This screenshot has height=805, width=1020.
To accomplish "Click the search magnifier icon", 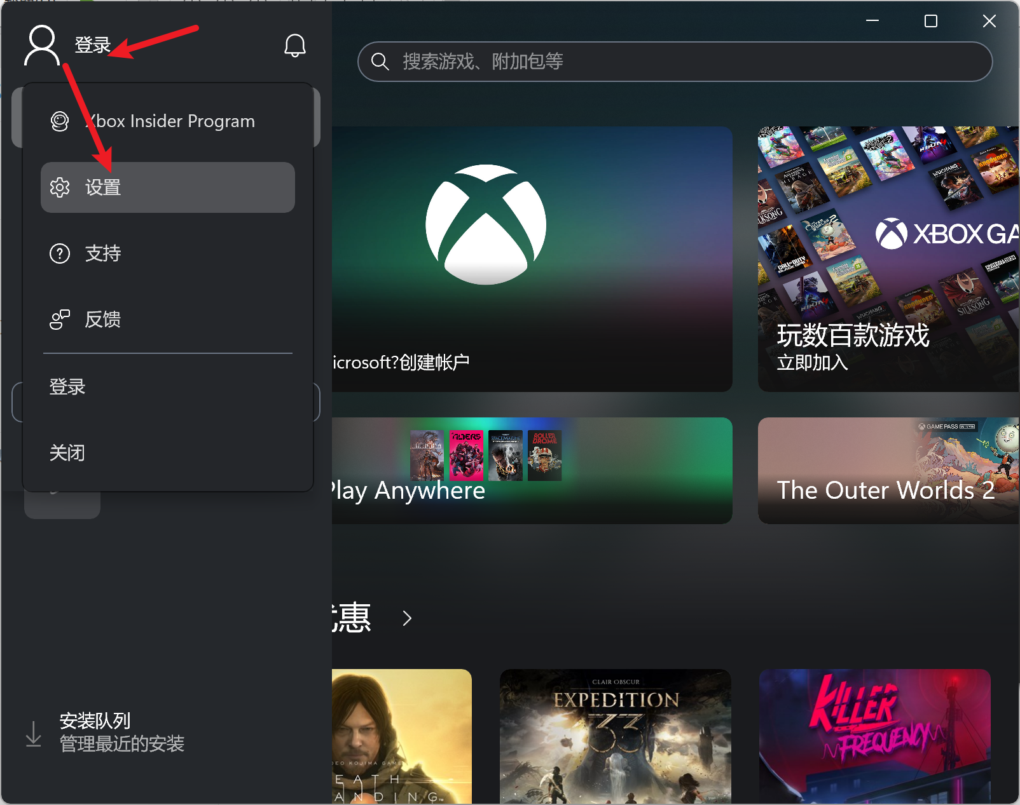I will click(x=380, y=62).
